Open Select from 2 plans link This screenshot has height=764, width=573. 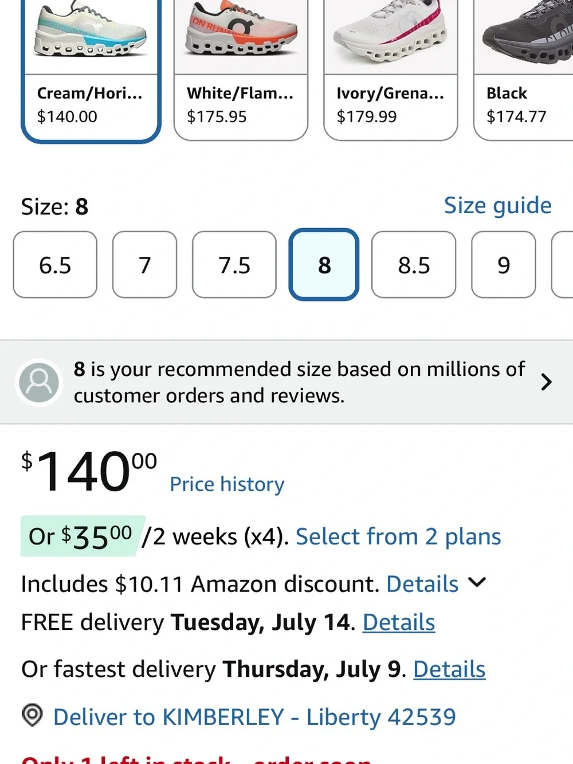point(398,537)
